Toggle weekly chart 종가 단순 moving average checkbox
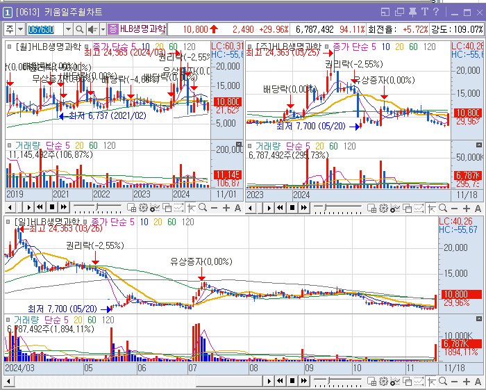 coord(327,47)
